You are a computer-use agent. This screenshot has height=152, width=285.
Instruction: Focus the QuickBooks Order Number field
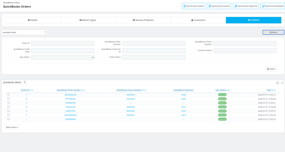[154, 43]
